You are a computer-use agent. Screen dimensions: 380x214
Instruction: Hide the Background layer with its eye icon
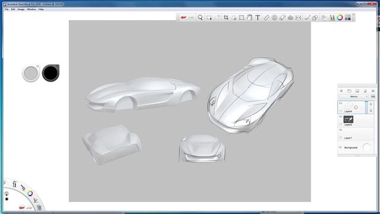(340, 147)
